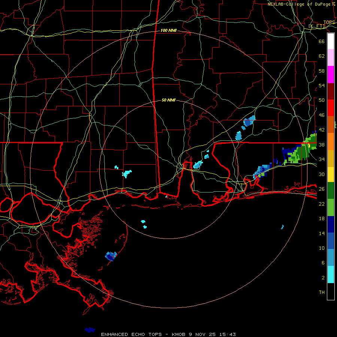This screenshot has width=337, height=337.
Task: Click the TOPS legend title
Action: (329, 22)
